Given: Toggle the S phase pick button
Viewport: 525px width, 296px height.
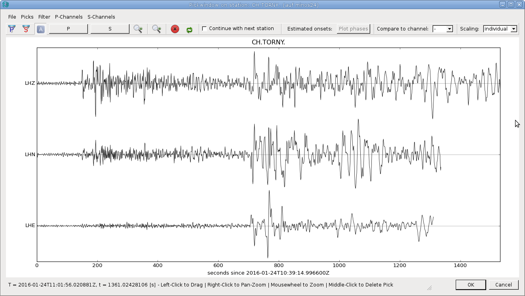Looking at the screenshot, I should click(110, 29).
